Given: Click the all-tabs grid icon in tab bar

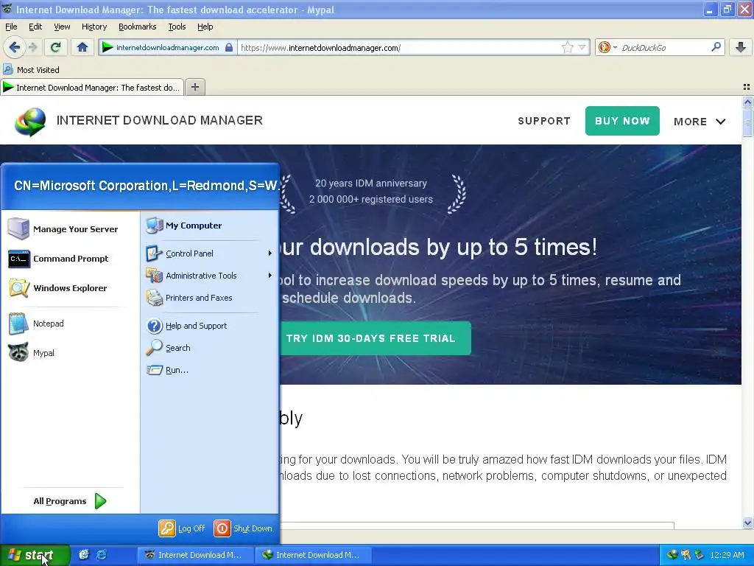Looking at the screenshot, I should (747, 87).
